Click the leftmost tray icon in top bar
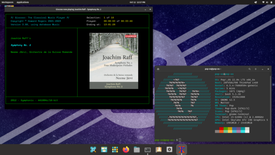The height and width of the screenshot is (155, 275). (x=256, y=2)
